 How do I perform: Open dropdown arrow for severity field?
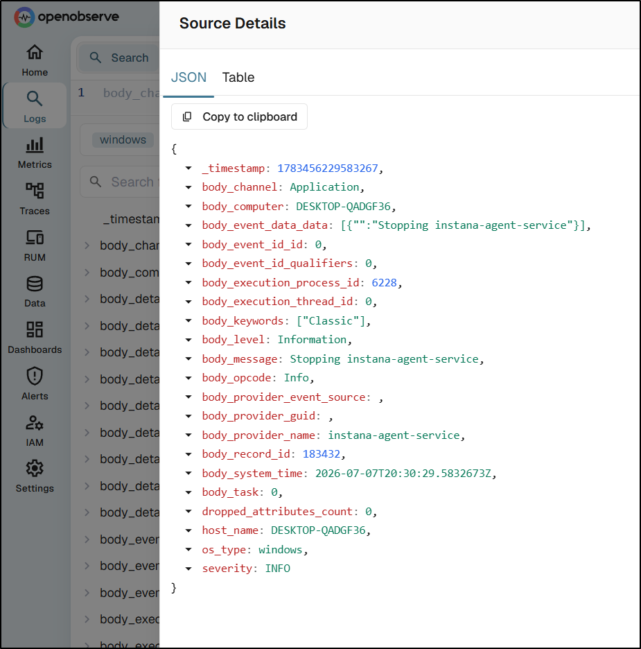(x=188, y=569)
